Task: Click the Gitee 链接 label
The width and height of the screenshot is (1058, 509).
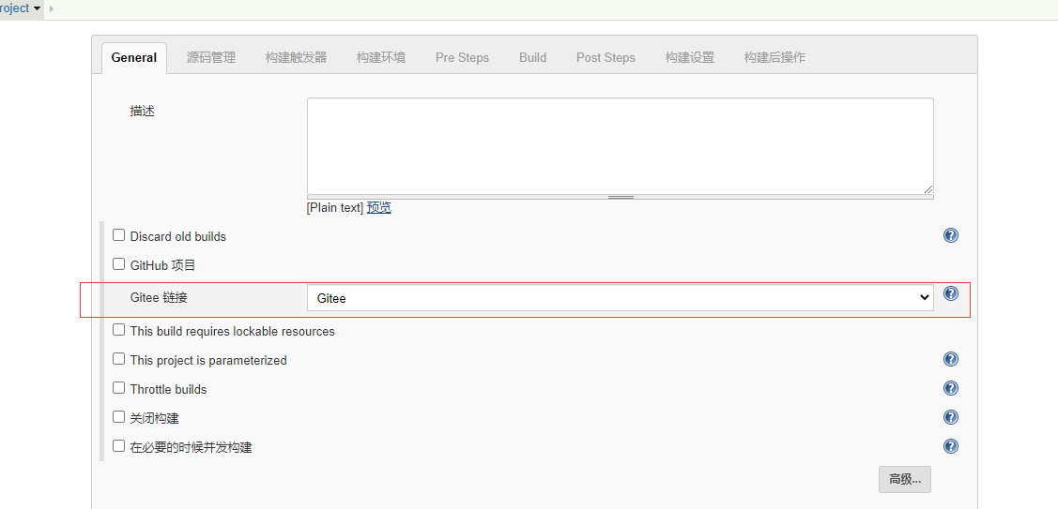Action: coord(159,297)
